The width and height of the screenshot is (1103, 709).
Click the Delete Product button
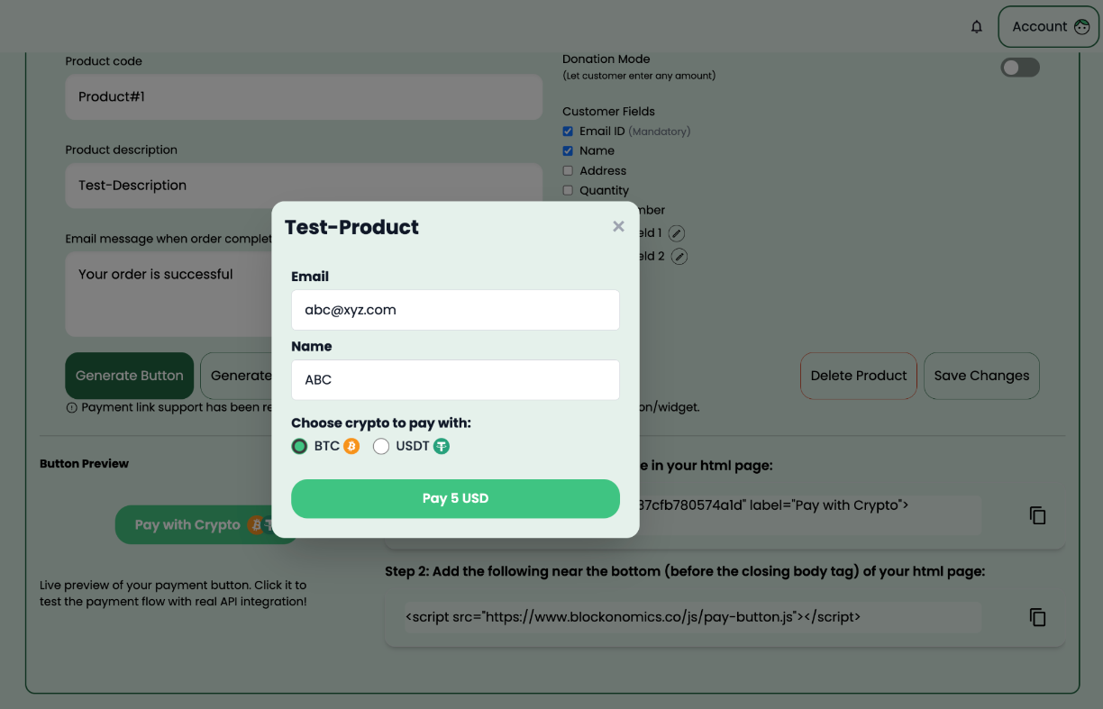[859, 376]
